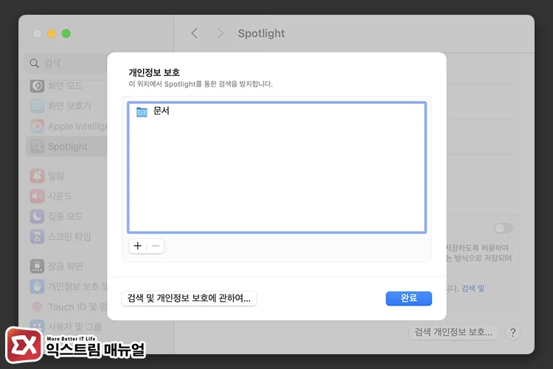Click the 검색 개인정보 보호... button
Screen dimensions: 553x369
(x=453, y=332)
